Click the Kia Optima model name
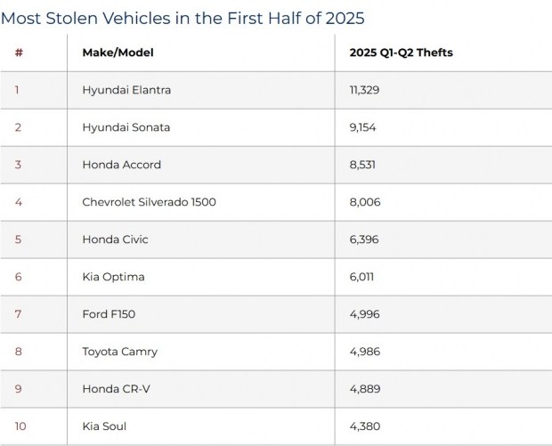The image size is (552, 446). (x=113, y=277)
